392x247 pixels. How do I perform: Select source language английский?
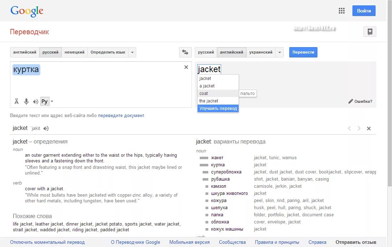[25, 52]
